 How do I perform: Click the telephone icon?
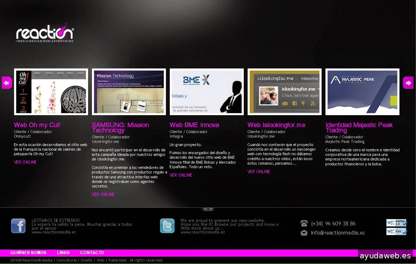point(304,223)
